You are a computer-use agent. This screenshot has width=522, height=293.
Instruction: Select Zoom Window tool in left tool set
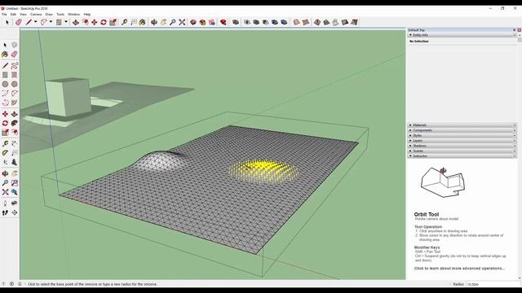point(15,182)
